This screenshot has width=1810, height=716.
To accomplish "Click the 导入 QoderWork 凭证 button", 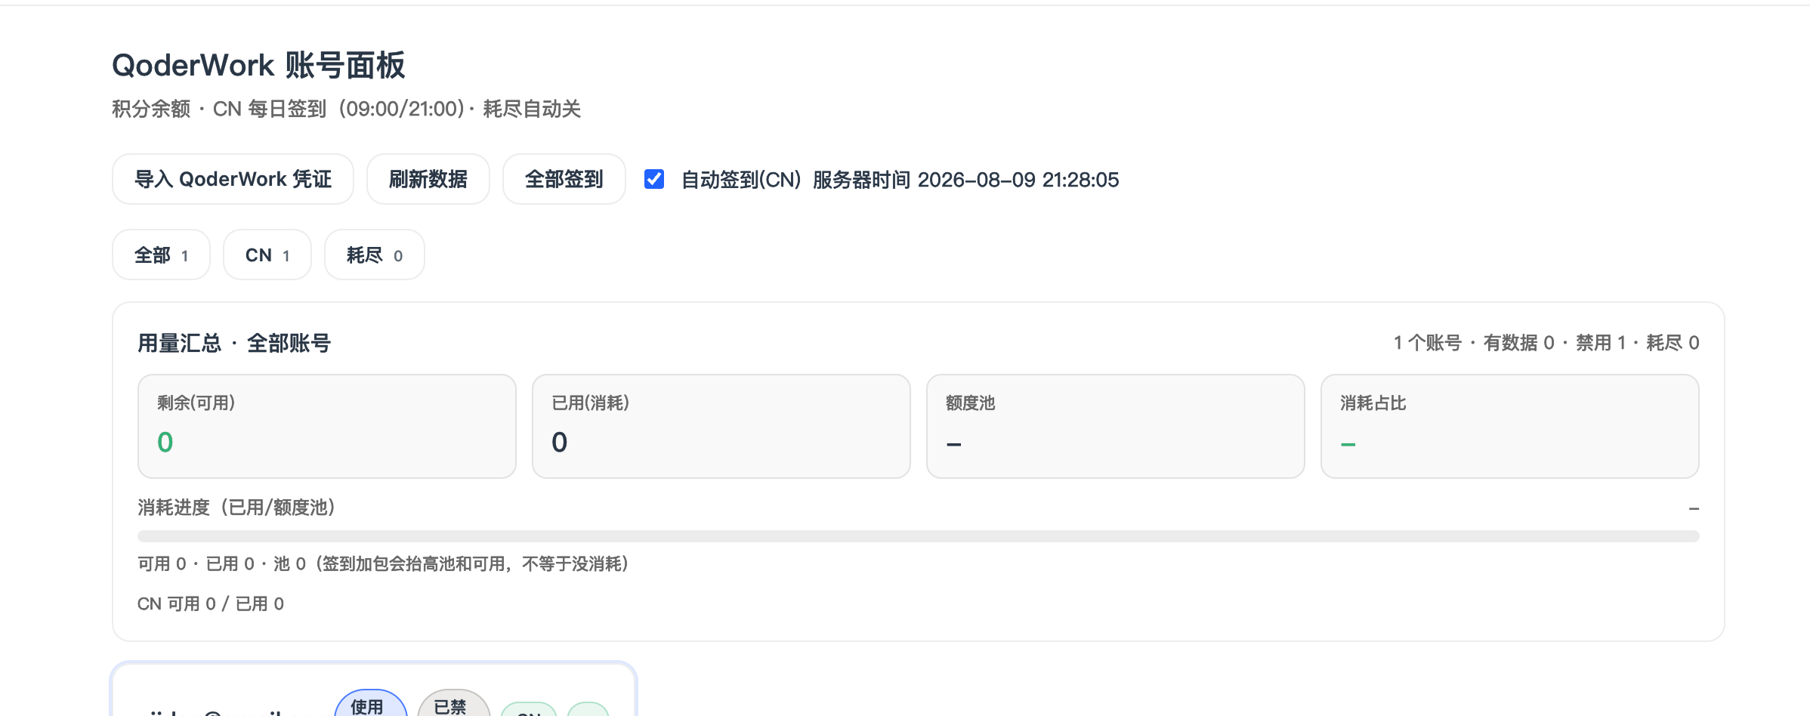I will [x=233, y=179].
